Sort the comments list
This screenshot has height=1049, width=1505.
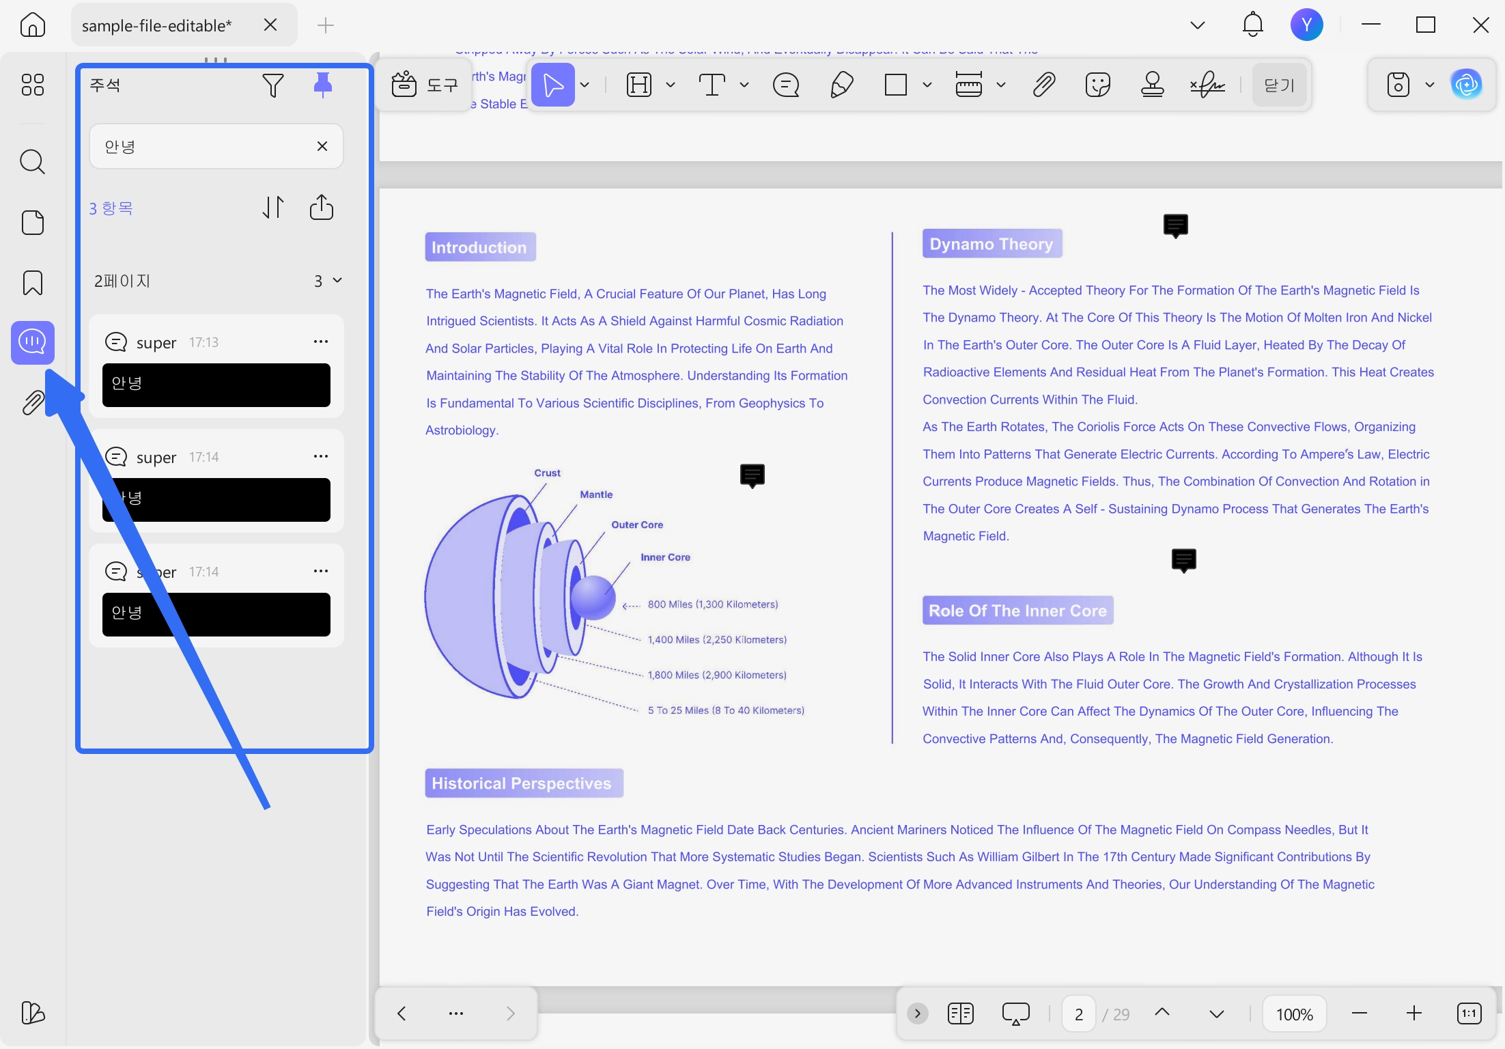(x=273, y=207)
